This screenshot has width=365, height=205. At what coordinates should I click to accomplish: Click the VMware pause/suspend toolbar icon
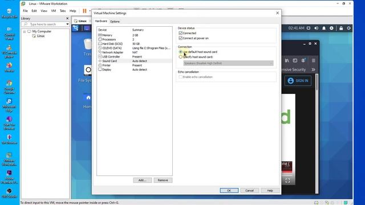coord(84,11)
